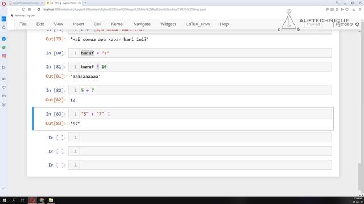The image size is (364, 204).
Task: Open the Navigate menu
Action: point(142,24)
